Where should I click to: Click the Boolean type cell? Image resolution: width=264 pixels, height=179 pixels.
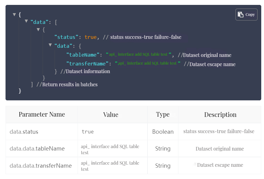point(163,132)
